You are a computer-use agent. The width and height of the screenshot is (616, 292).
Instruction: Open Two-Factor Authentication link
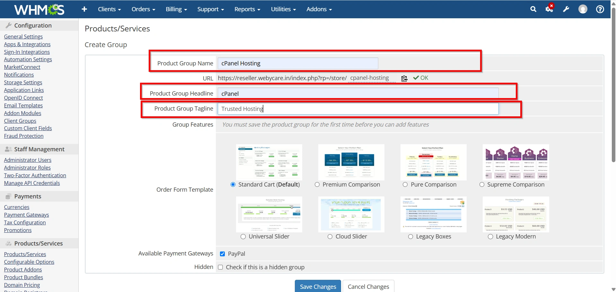(x=35, y=175)
